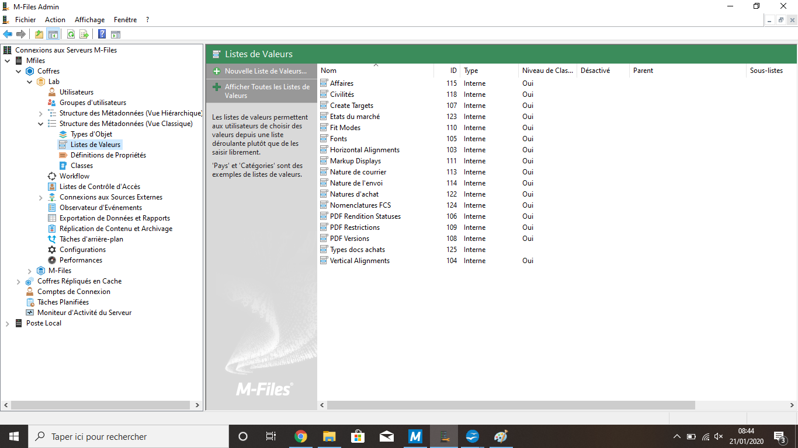Open the Windows Start menu
This screenshot has width=798, height=448.
pyautogui.click(x=14, y=436)
